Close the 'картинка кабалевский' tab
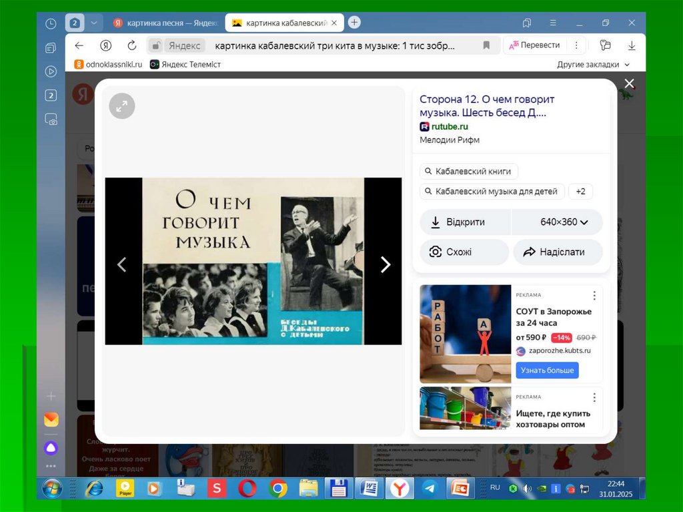 click(x=334, y=23)
